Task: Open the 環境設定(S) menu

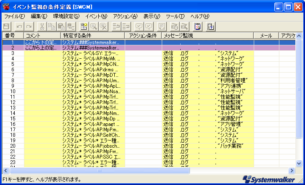Action: pos(66,16)
